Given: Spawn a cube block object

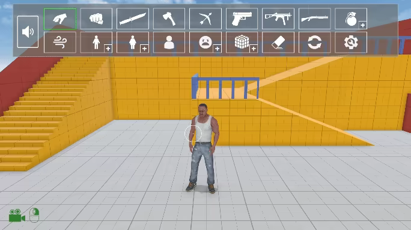Looking at the screenshot, I should [242, 42].
